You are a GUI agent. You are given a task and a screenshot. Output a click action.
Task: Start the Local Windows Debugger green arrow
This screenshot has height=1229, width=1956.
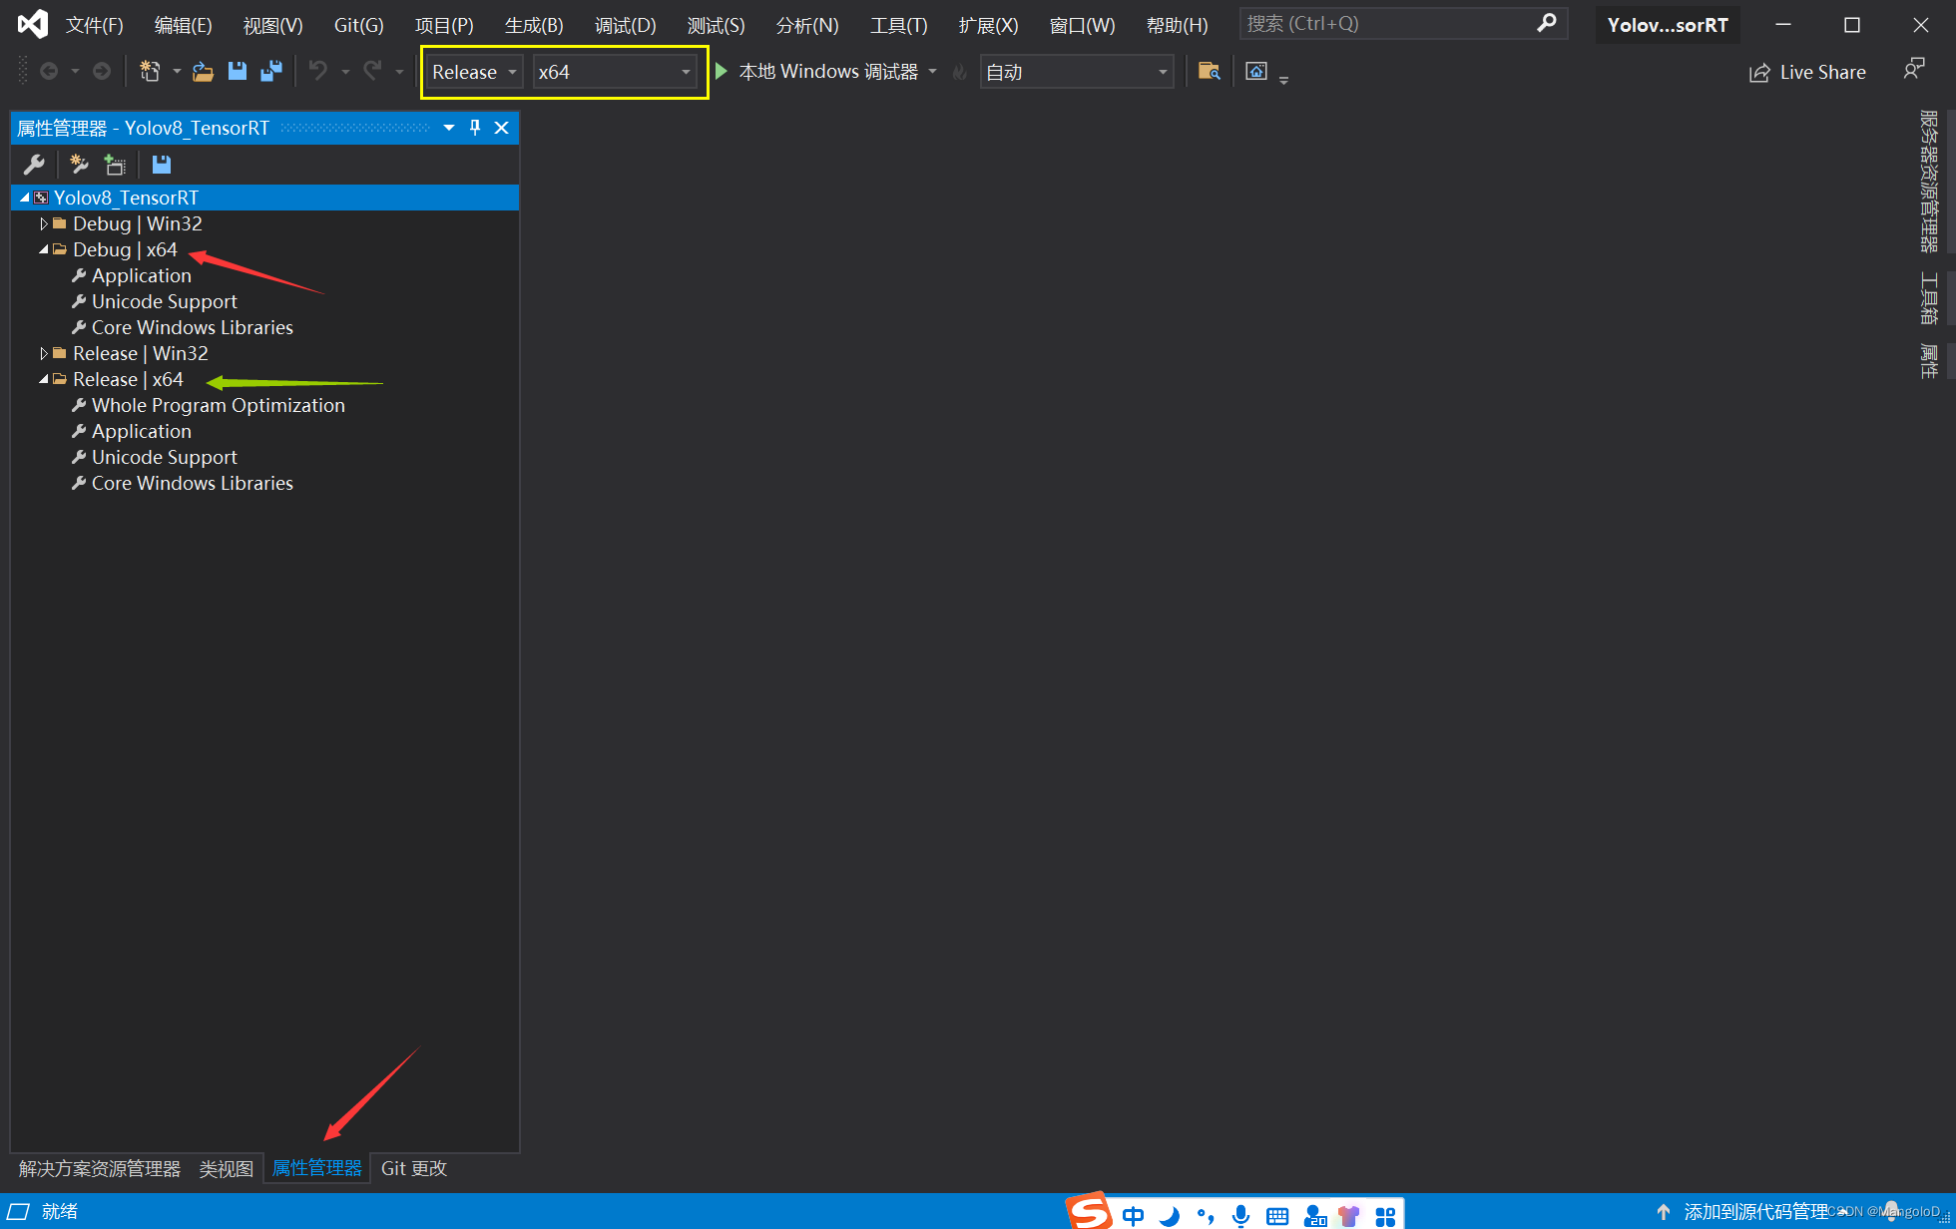722,71
